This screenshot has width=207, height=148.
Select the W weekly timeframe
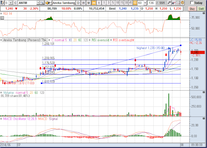(83, 3)
